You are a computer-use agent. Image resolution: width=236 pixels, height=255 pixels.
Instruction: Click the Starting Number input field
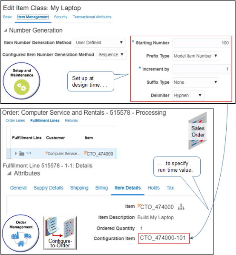point(201,43)
